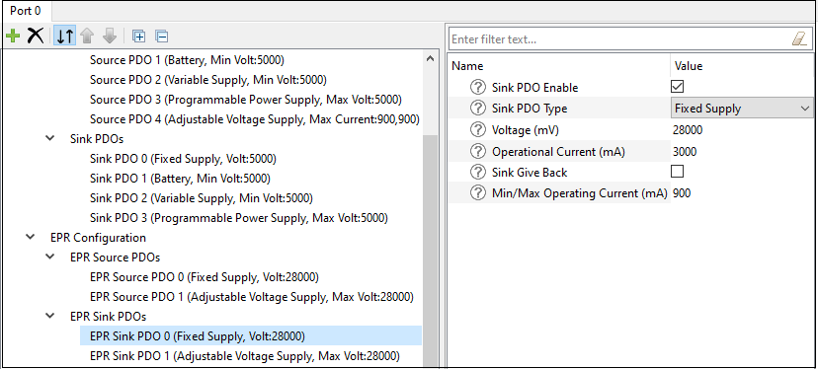This screenshot has height=369, width=818.
Task: Collapse the Sink PDOs tree node
Action: (x=50, y=139)
